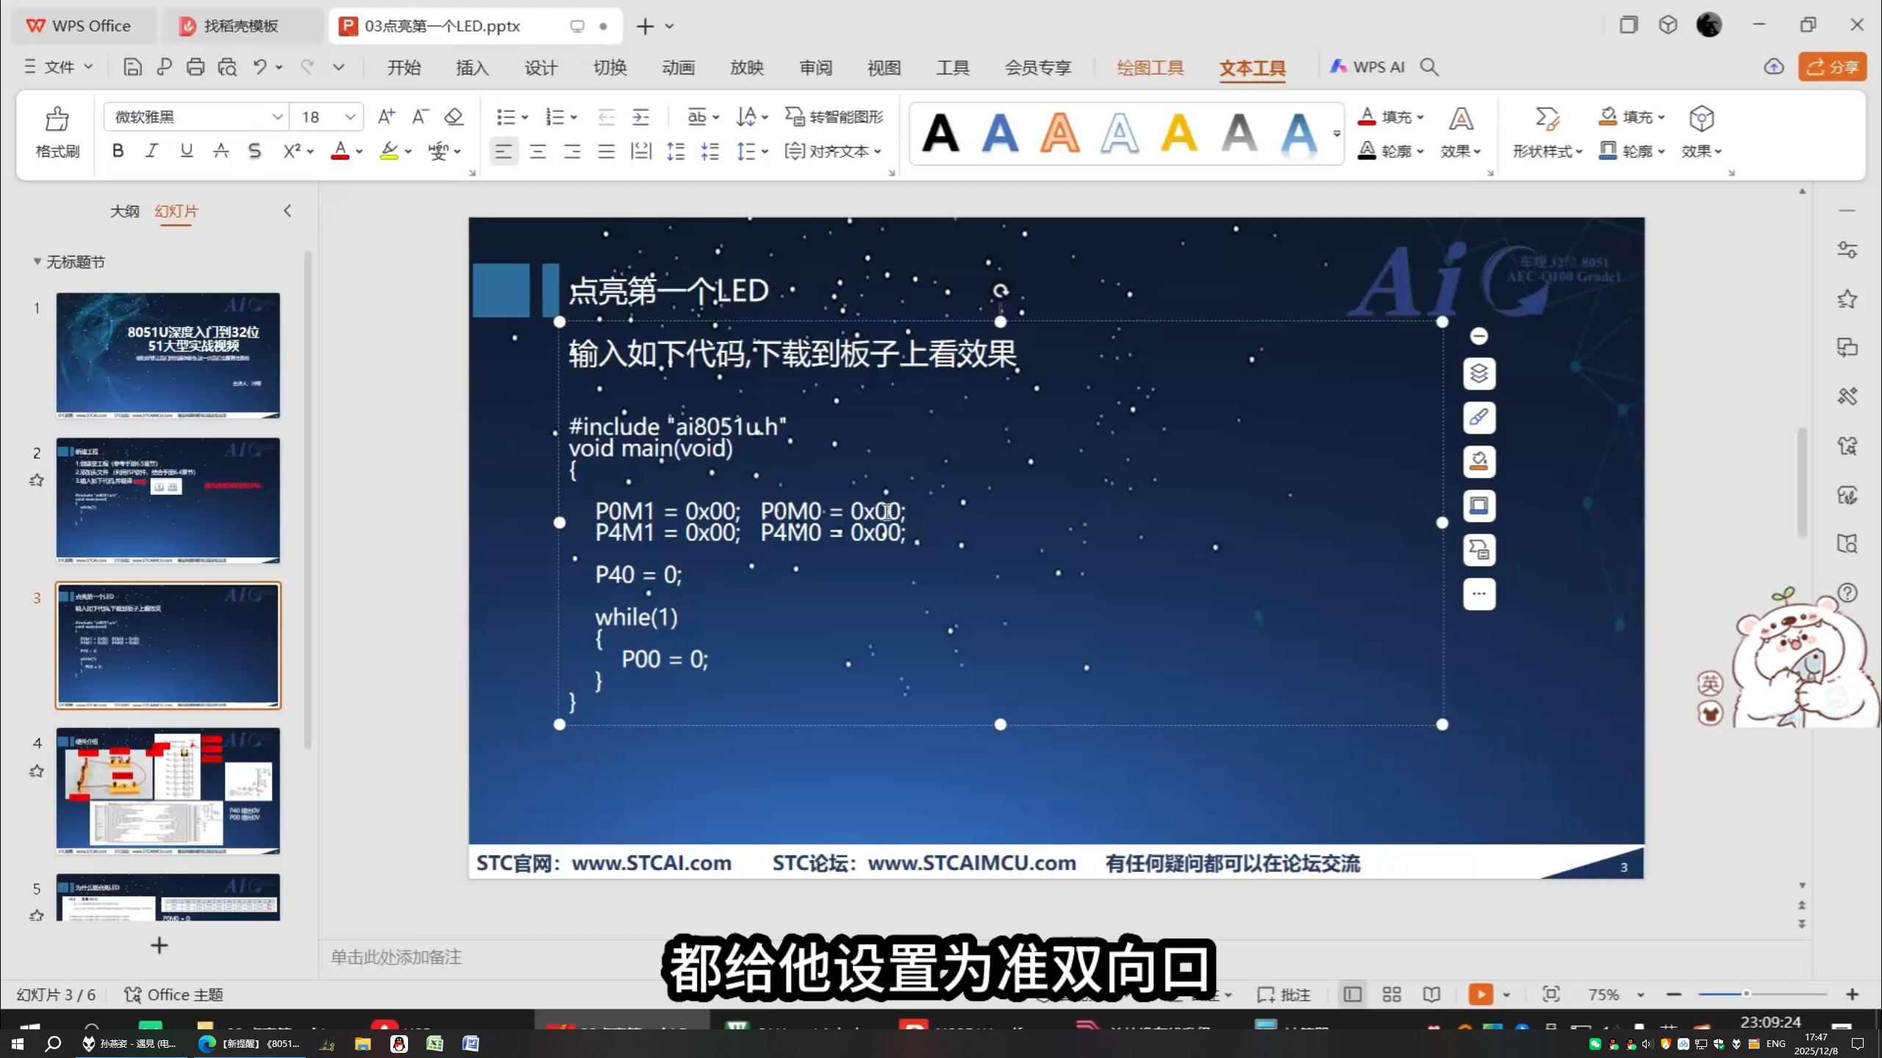Click the 批注 button in status bar
Image resolution: width=1882 pixels, height=1058 pixels.
1284,994
